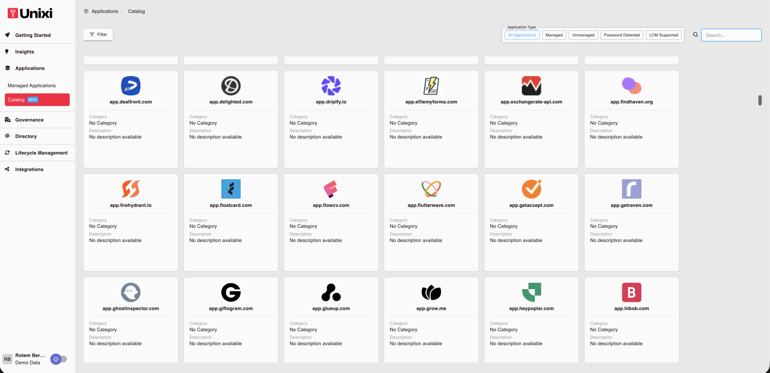Click the Governance icon
Image resolution: width=770 pixels, height=373 pixels.
(7, 120)
